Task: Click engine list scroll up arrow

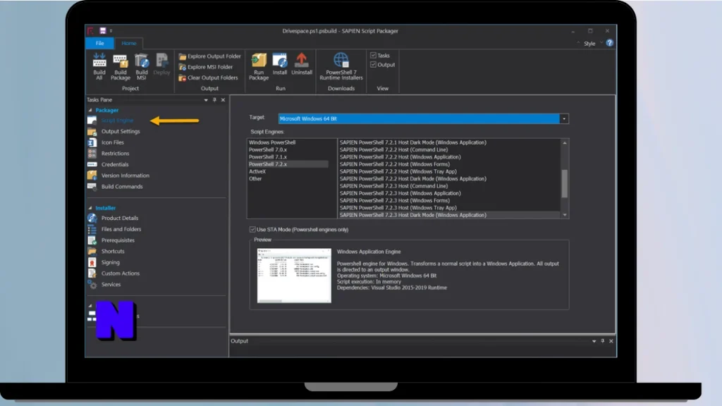Action: (x=565, y=142)
